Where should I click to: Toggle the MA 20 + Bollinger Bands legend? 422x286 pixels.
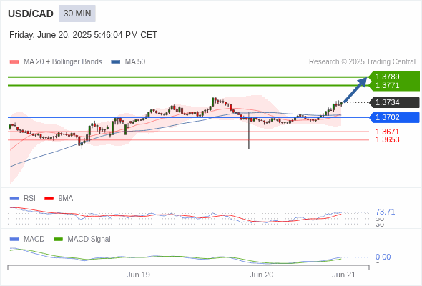[63, 62]
